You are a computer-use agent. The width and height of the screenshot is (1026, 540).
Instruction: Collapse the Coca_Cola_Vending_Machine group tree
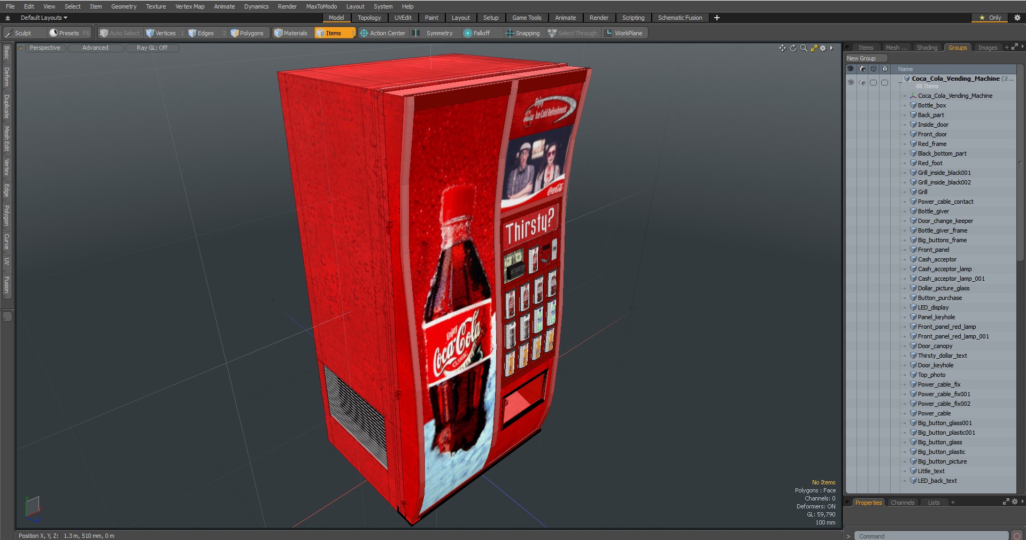point(900,82)
